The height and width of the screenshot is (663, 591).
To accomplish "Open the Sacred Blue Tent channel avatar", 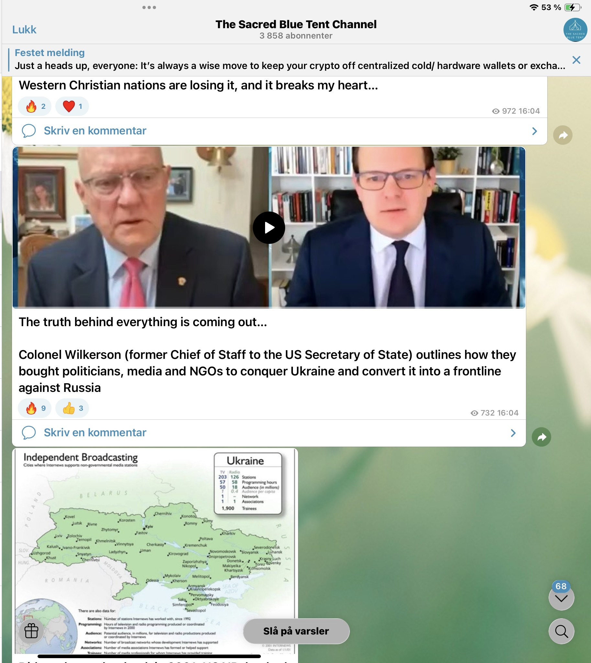I will pos(575,30).
